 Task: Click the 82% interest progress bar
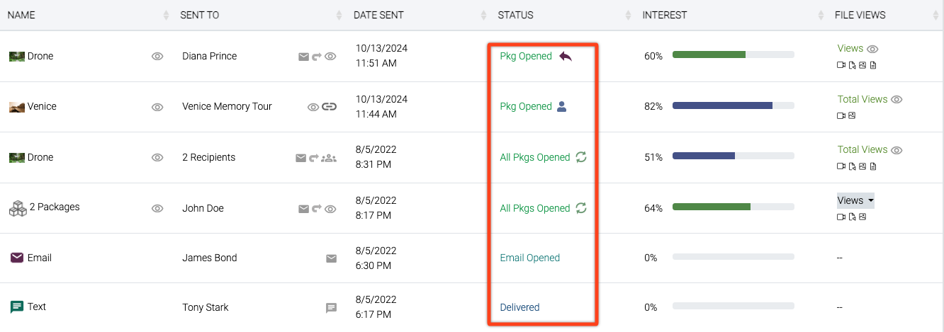coord(733,105)
